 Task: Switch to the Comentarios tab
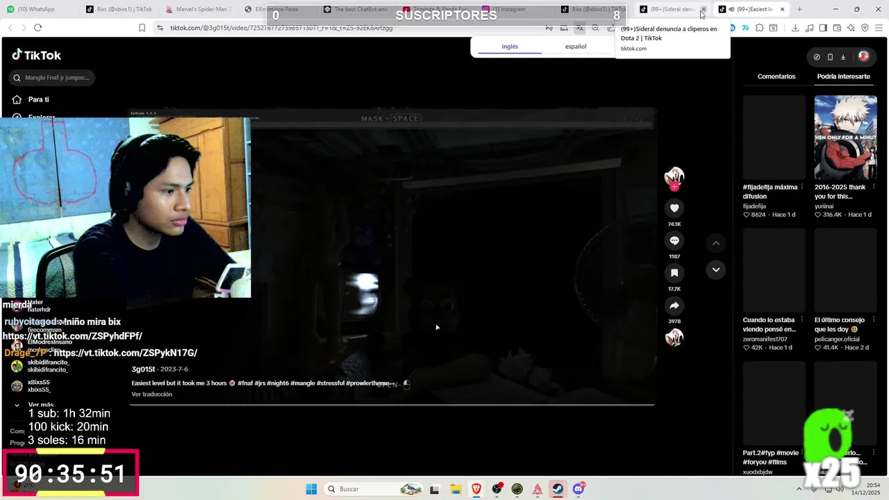(776, 76)
